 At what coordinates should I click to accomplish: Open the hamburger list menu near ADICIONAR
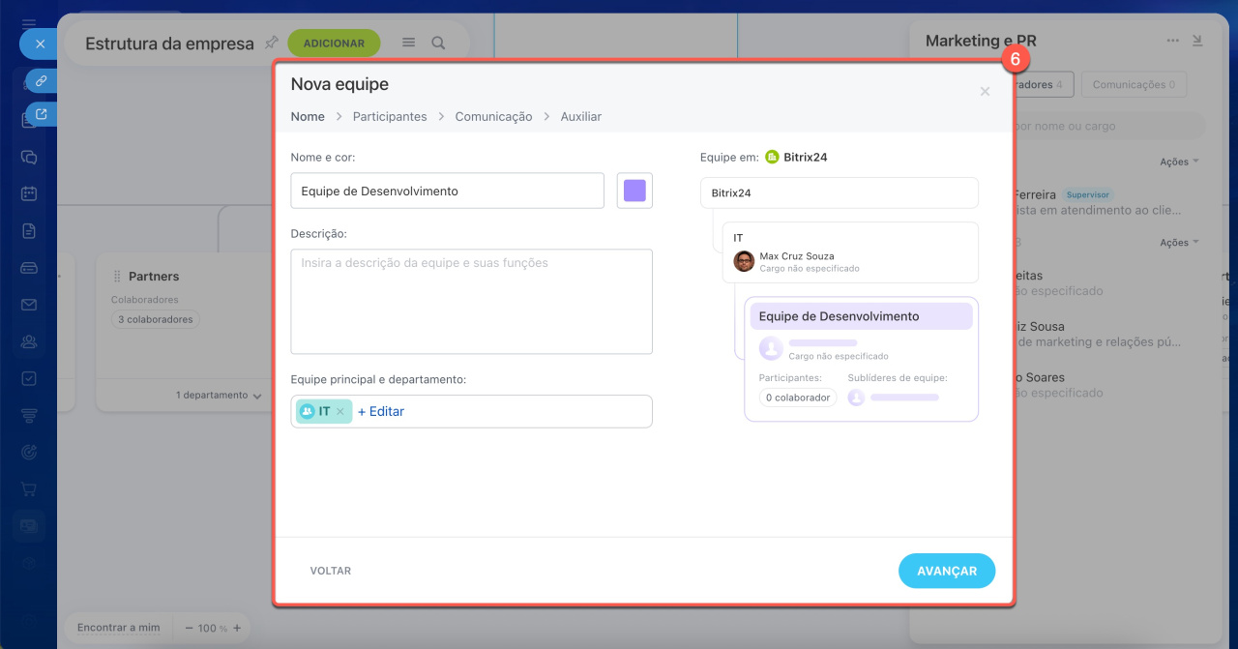[x=408, y=44]
